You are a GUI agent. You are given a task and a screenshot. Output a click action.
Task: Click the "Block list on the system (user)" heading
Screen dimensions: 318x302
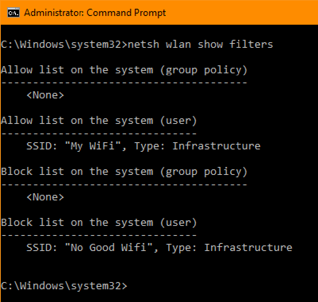click(x=99, y=223)
